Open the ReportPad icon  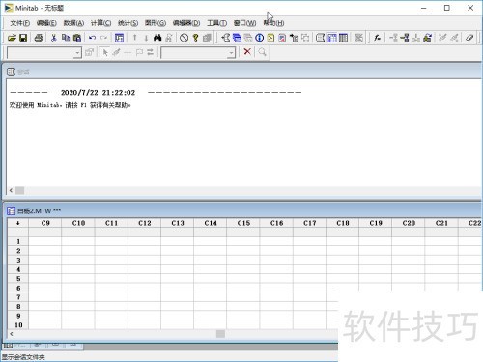pos(282,38)
